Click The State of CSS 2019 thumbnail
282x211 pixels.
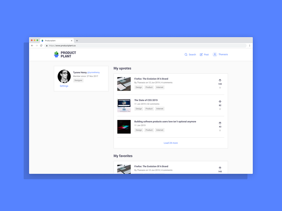point(124,105)
